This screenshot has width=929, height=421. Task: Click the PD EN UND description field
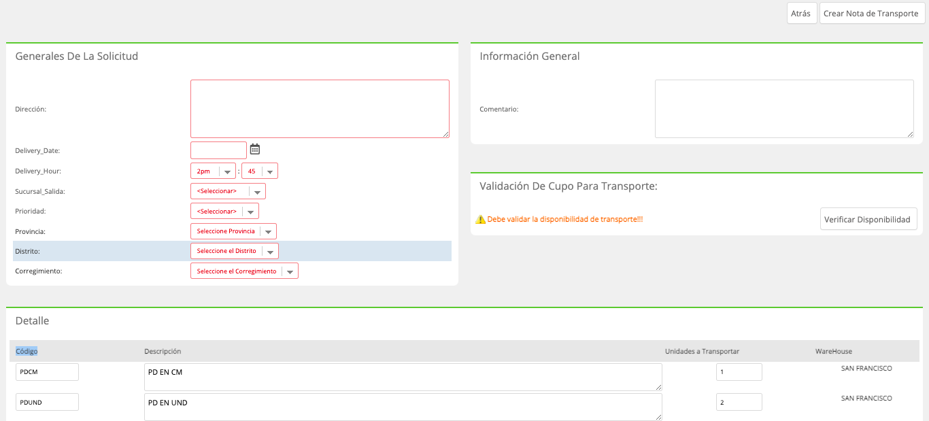[x=403, y=407]
